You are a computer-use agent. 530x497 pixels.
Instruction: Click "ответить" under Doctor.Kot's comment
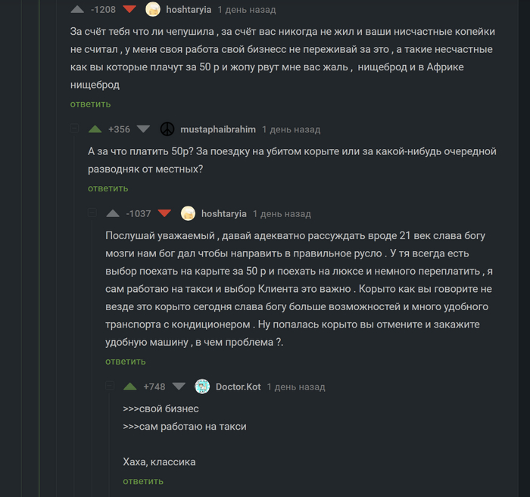tap(143, 481)
